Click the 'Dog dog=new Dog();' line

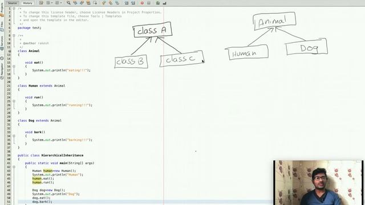click(48, 190)
